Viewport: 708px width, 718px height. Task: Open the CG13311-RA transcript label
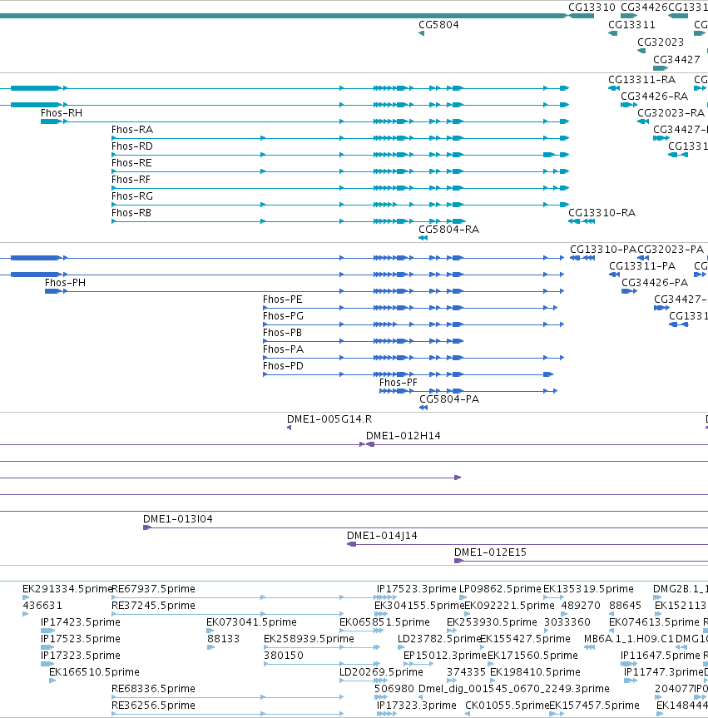(641, 80)
